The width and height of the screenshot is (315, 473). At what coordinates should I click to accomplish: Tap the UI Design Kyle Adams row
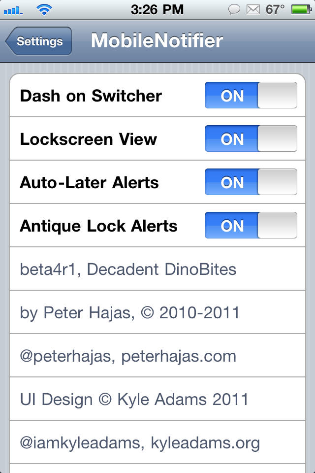tap(157, 399)
